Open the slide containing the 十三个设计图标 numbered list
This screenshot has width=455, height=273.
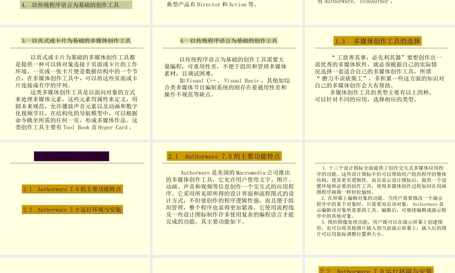pyautogui.click(x=380, y=199)
